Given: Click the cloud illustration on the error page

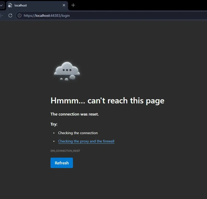Looking at the screenshot, I should click(67, 71).
